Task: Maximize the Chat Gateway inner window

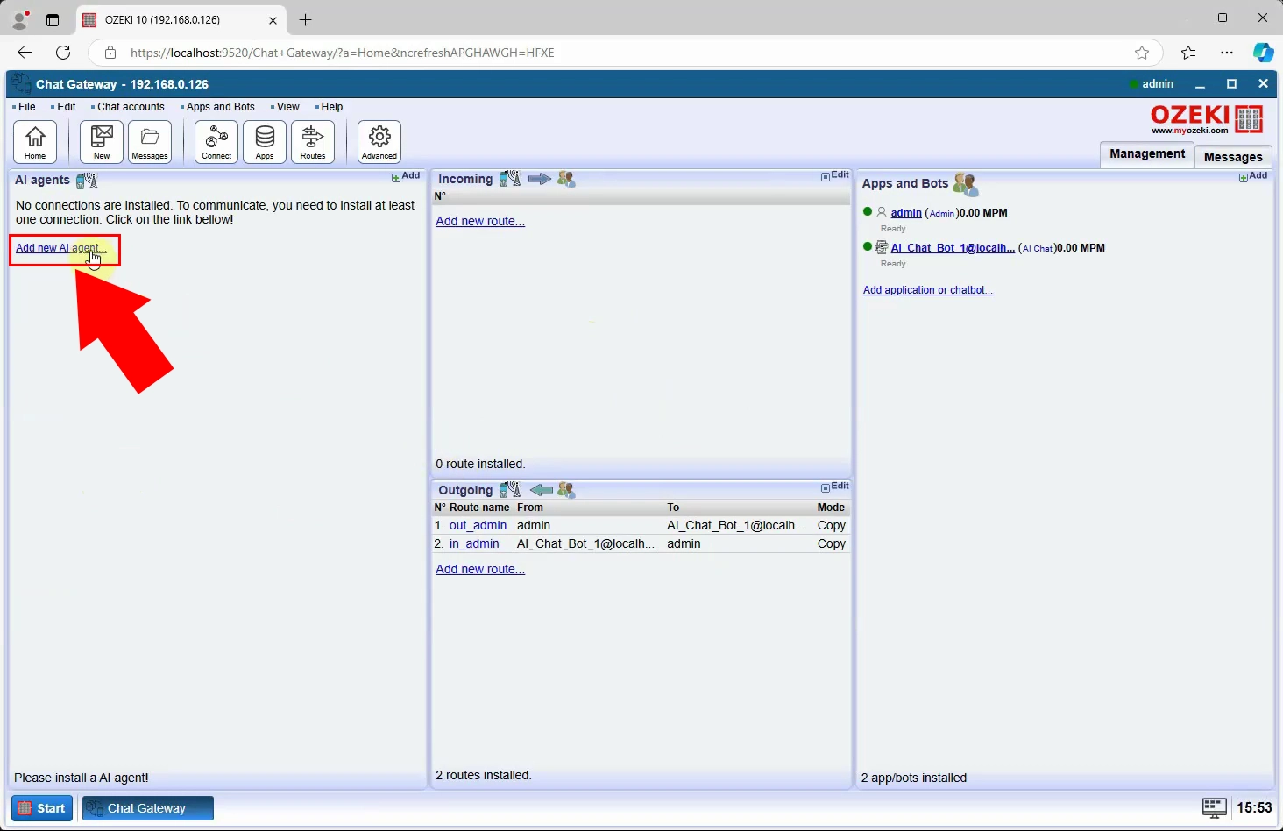Action: pyautogui.click(x=1231, y=84)
